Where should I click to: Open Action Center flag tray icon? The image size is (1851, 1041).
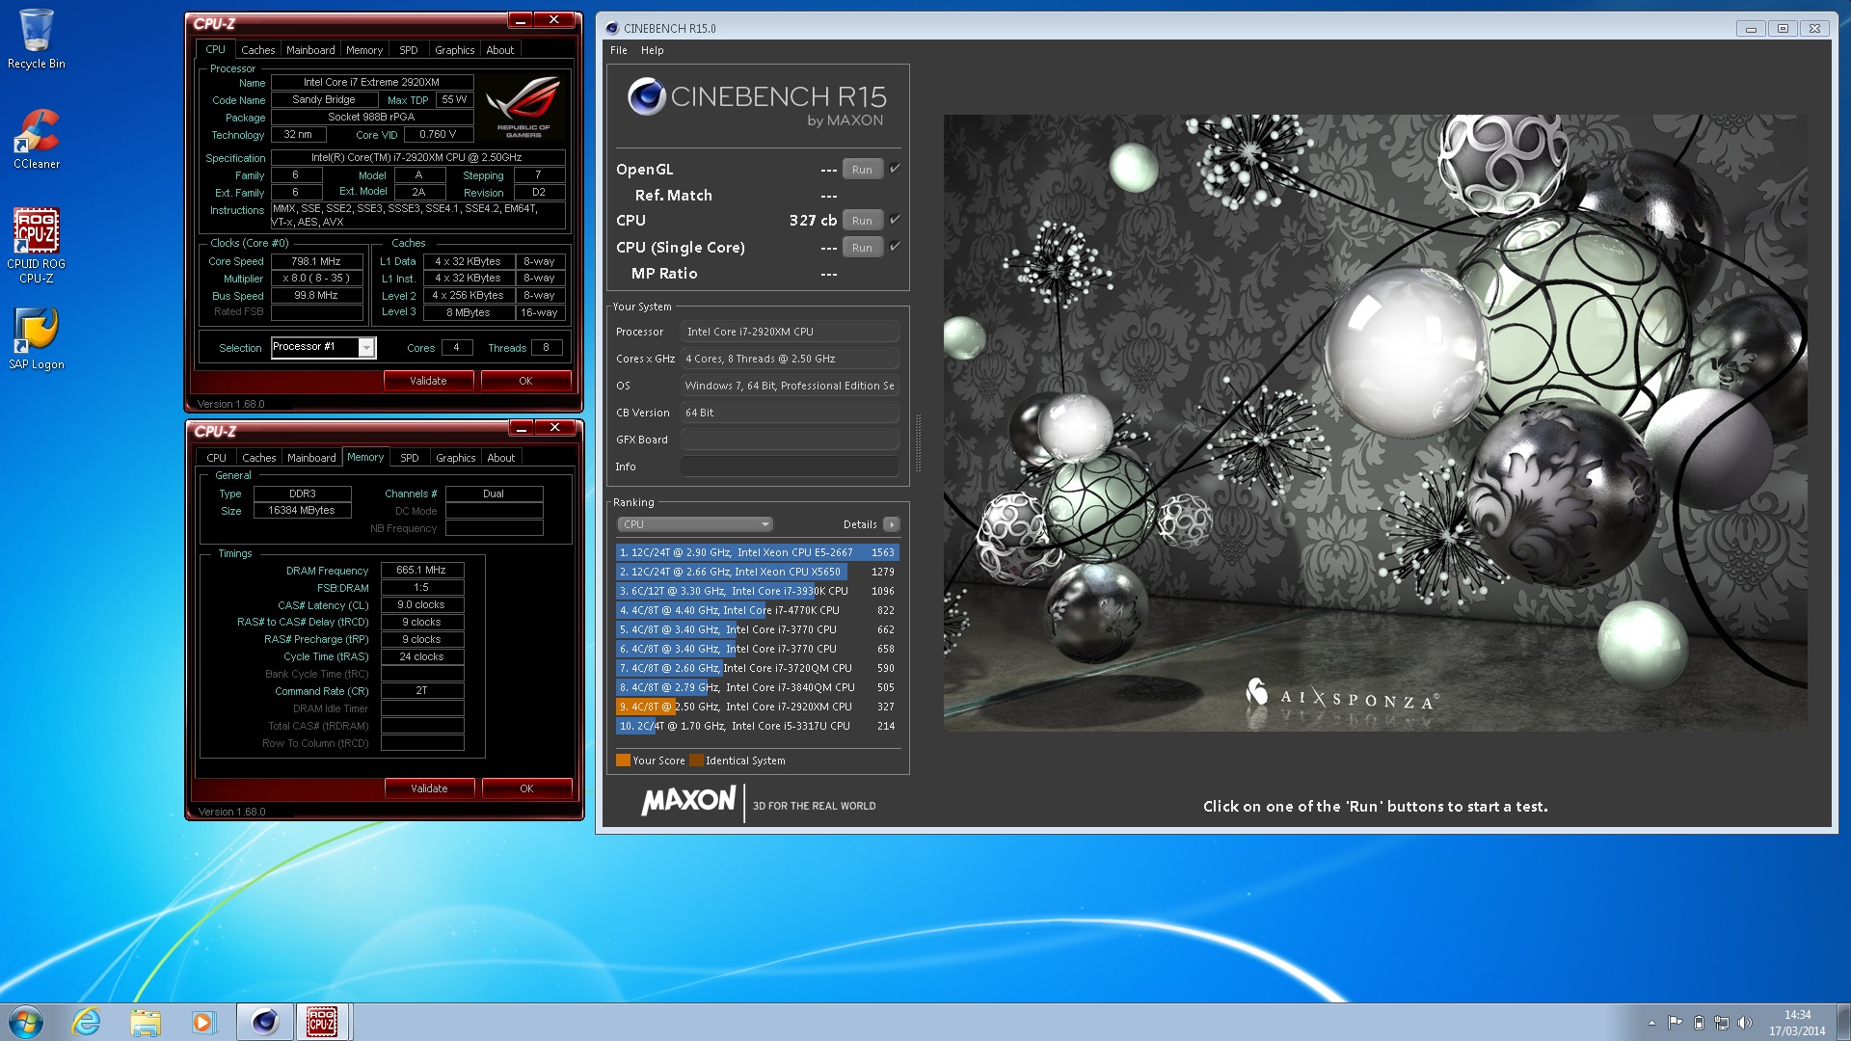pyautogui.click(x=1676, y=1023)
